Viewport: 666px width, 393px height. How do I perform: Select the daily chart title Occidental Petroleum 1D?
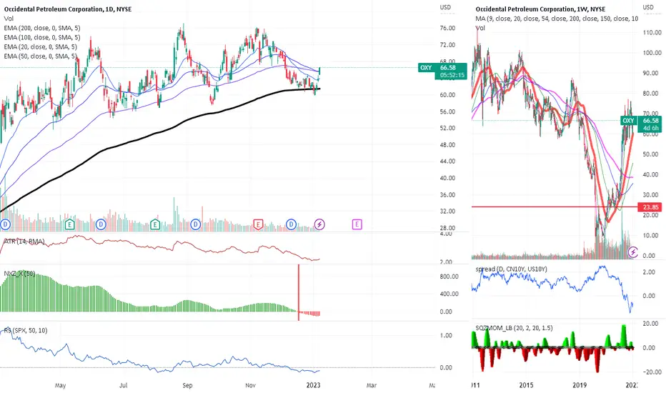point(68,9)
